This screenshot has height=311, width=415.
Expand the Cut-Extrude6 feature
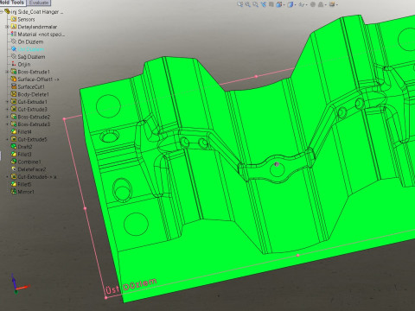point(7,176)
